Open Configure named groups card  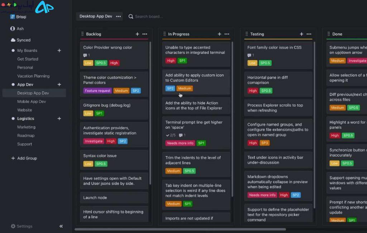pos(278,134)
